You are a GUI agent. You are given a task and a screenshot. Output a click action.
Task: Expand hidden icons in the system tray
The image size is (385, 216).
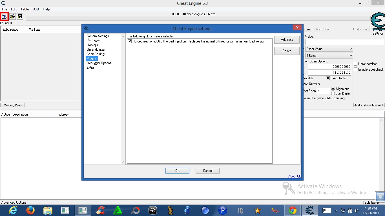(x=336, y=210)
